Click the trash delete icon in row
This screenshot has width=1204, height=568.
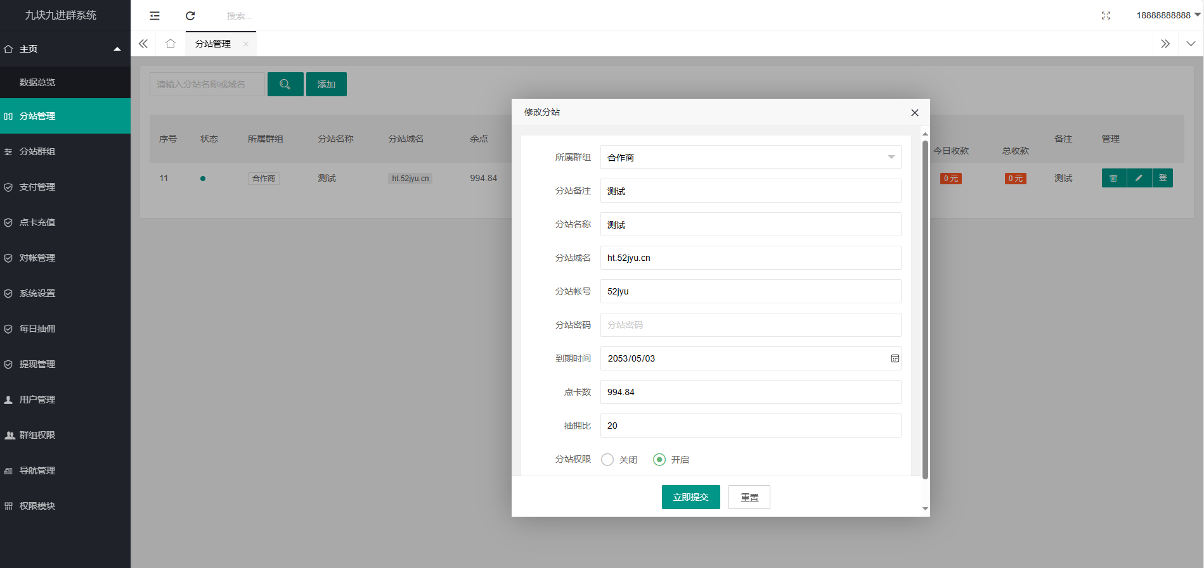1113,178
